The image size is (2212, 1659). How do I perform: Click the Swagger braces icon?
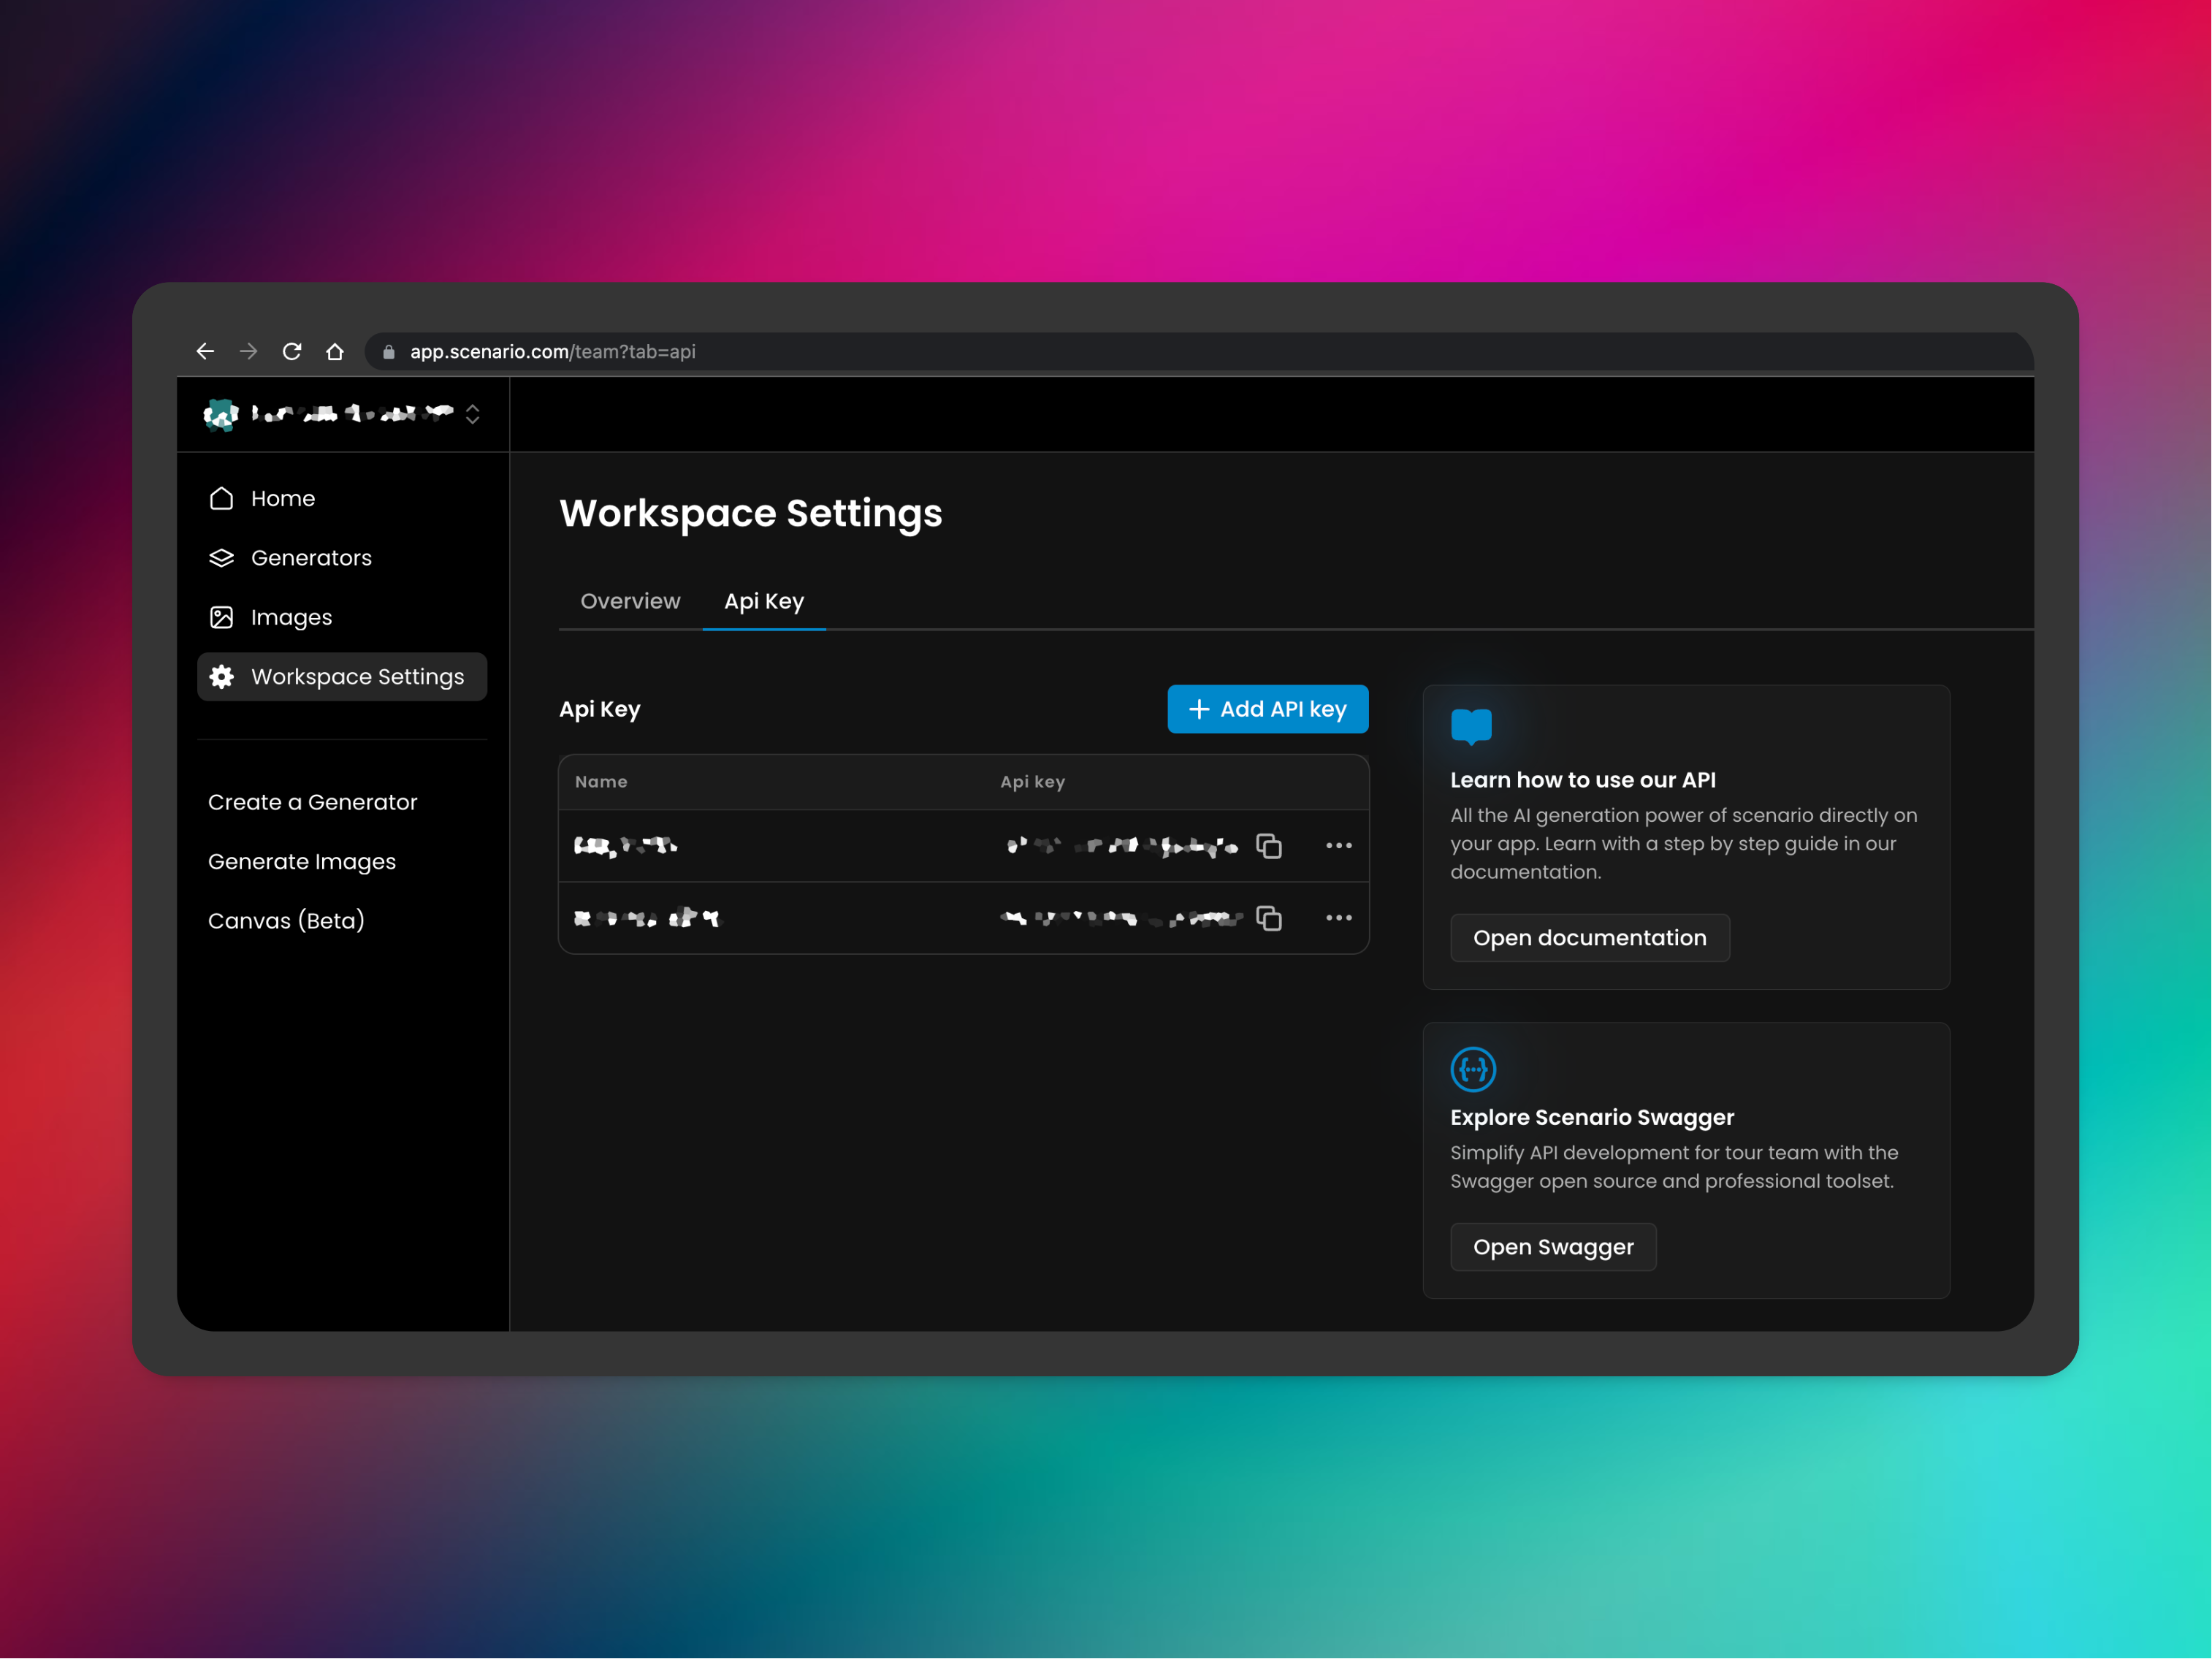[1473, 1069]
